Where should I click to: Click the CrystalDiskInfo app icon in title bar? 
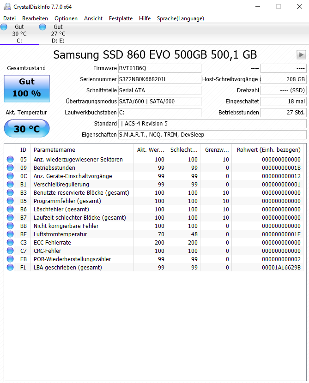(7, 6)
